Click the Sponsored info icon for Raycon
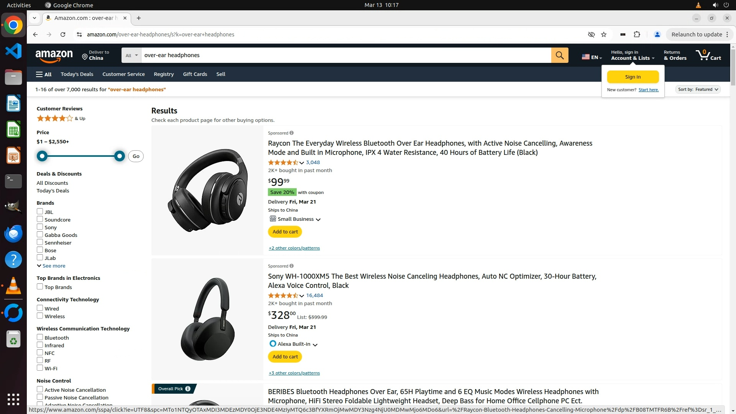Viewport: 736px width, 414px height. [x=292, y=133]
